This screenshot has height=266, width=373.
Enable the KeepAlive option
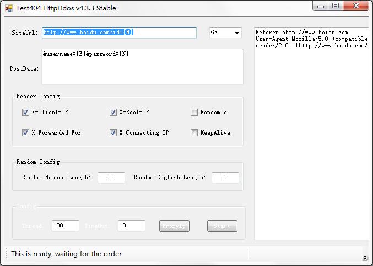194,132
